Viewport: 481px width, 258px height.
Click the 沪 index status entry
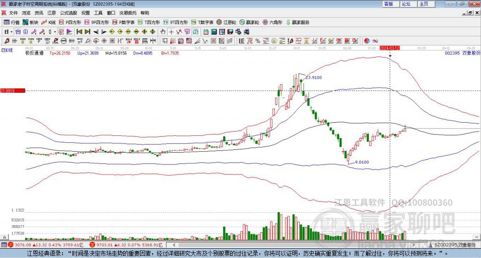(x=46, y=245)
